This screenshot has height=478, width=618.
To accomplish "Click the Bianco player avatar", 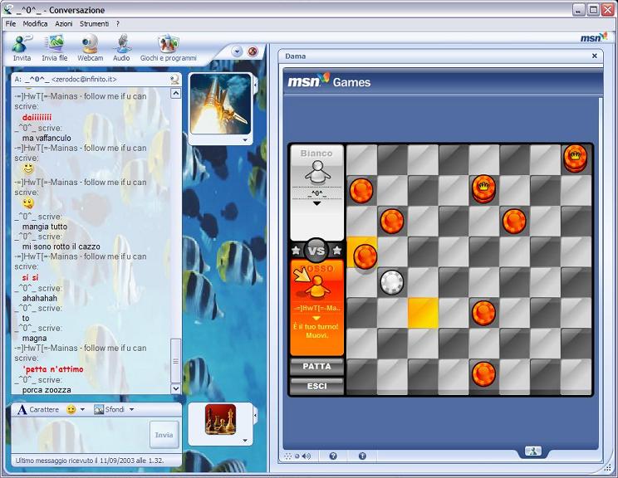I will (316, 172).
